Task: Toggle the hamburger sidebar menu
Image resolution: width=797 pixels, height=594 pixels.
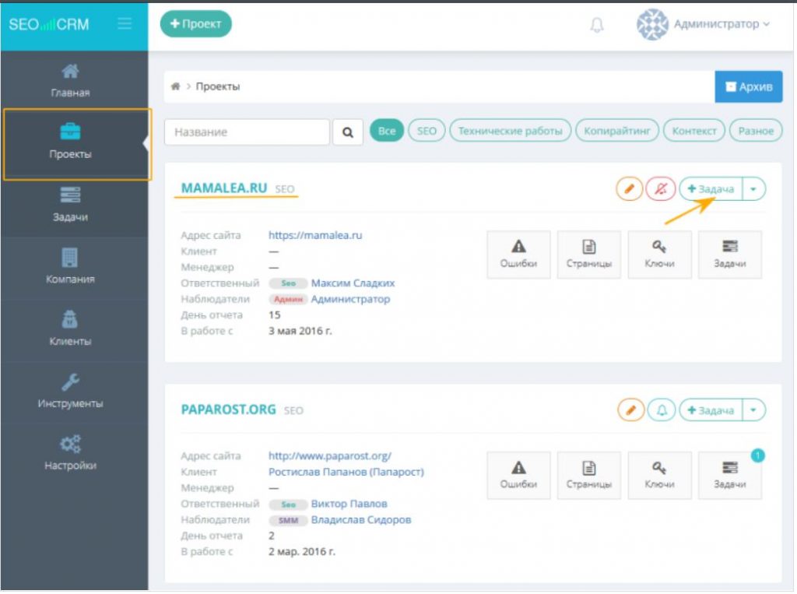Action: [125, 23]
